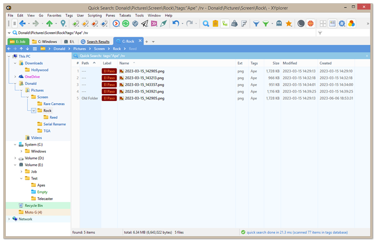The width and height of the screenshot is (376, 242).
Task: Click the paper plane toolbar icon
Action: click(145, 23)
